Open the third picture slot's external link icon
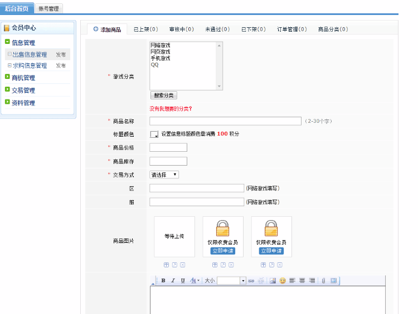This screenshot has width=418, height=314. [x=271, y=265]
